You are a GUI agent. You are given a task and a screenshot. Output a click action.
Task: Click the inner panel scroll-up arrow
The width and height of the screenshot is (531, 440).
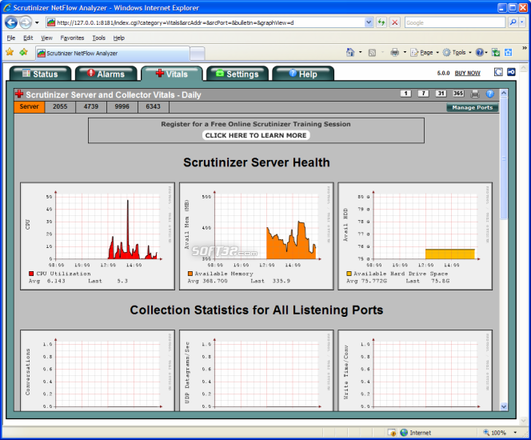tap(504, 93)
